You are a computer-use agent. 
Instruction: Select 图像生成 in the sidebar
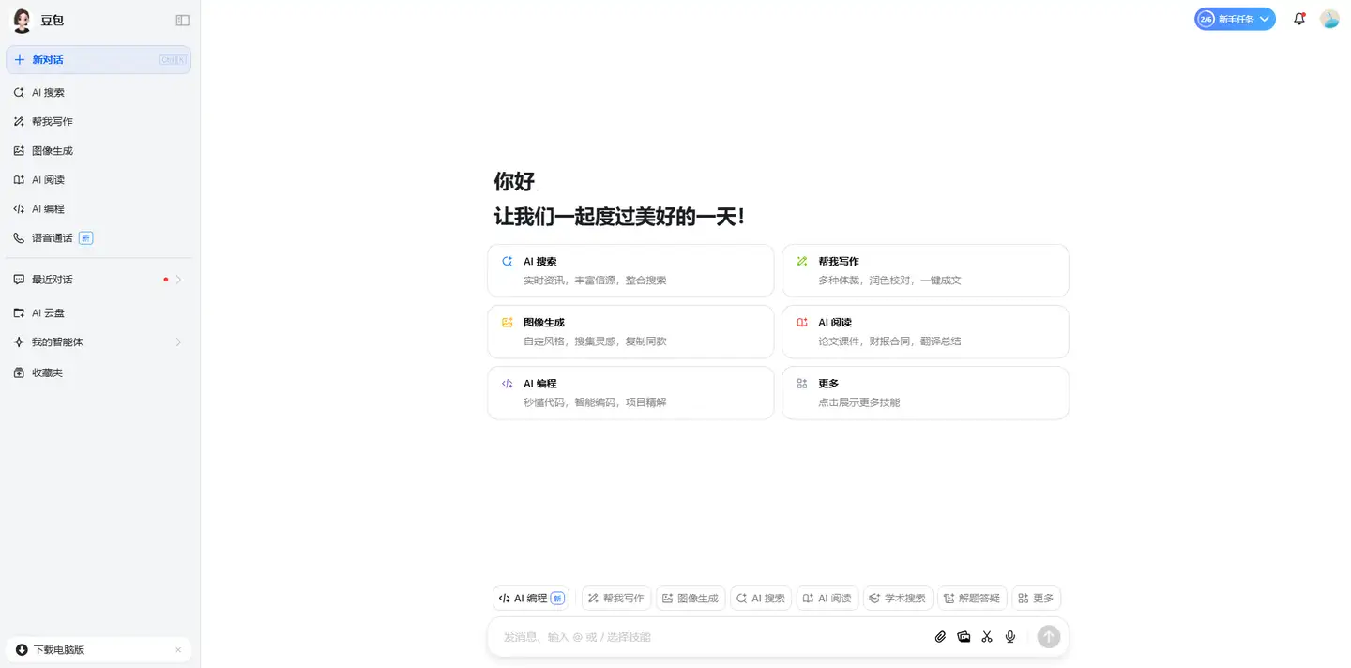(x=99, y=151)
